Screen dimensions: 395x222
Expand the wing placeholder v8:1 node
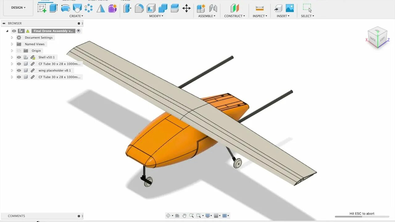[12, 70]
